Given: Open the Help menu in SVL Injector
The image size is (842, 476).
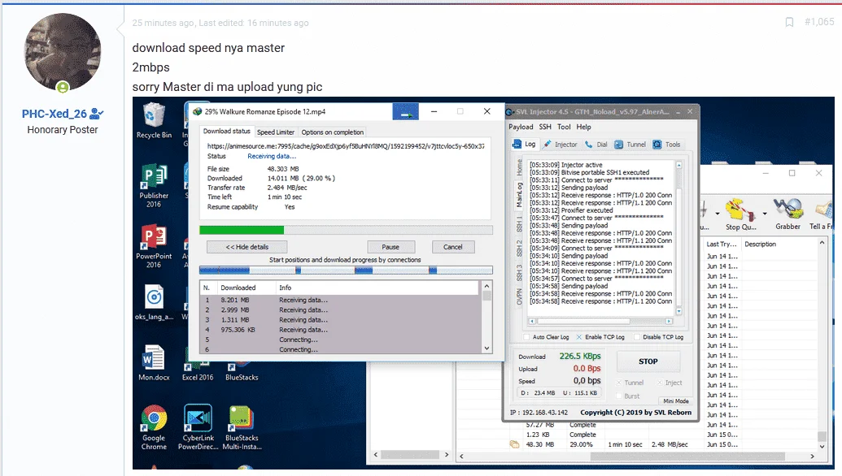Looking at the screenshot, I should coord(584,127).
